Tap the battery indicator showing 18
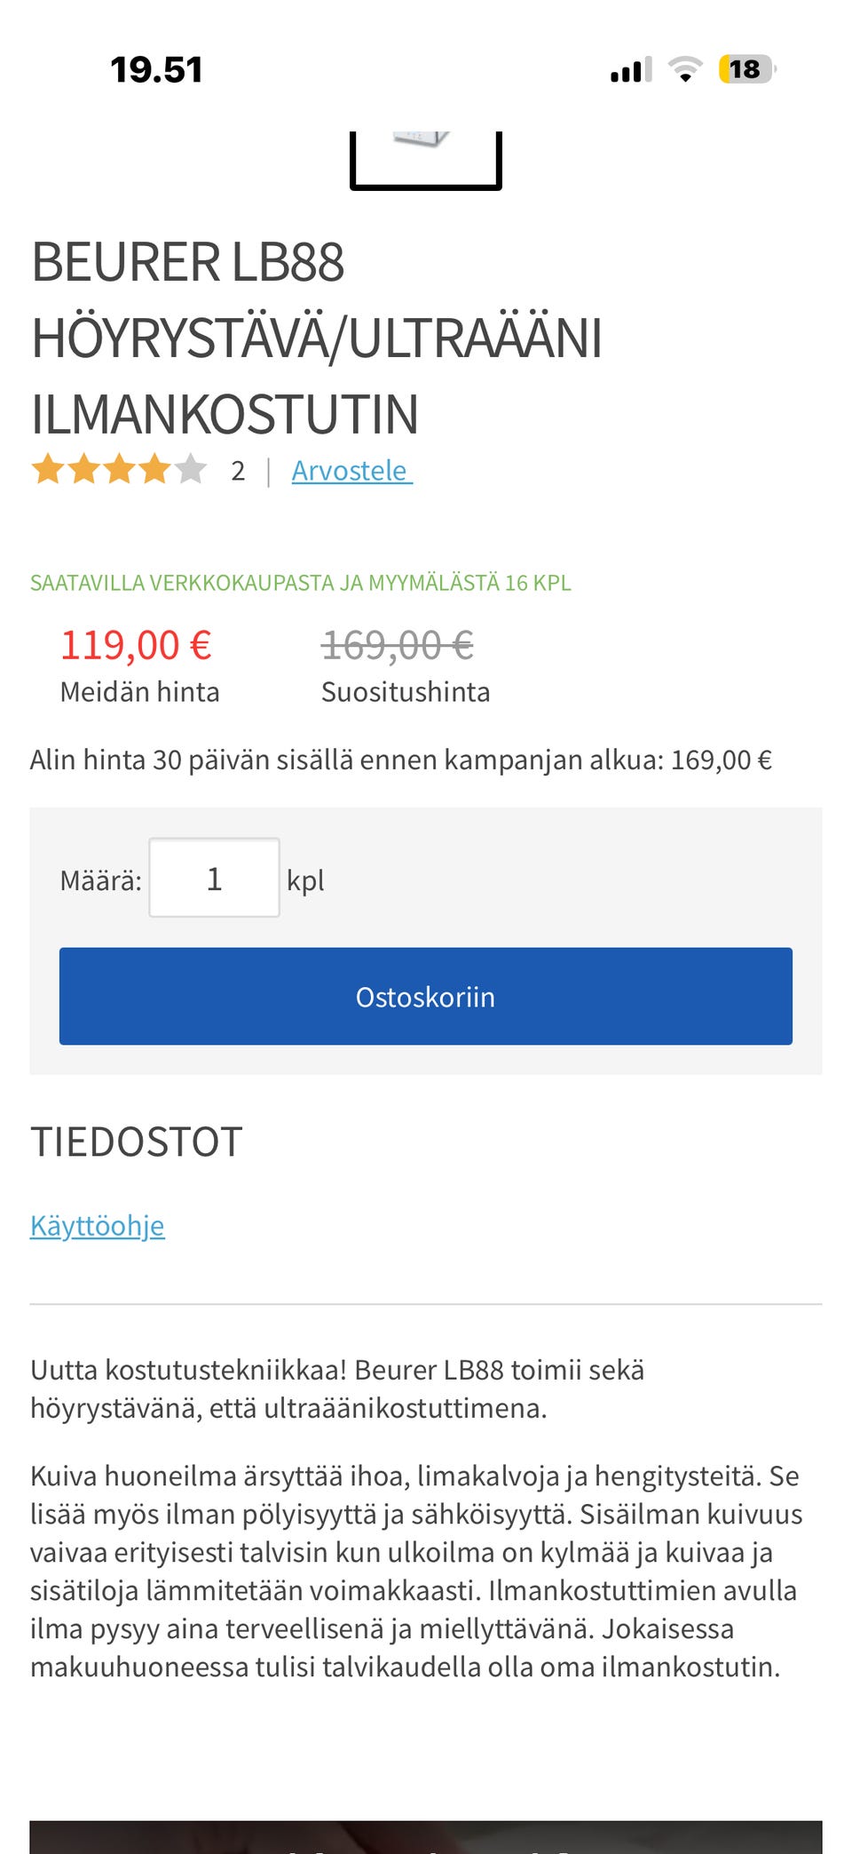This screenshot has height=1854, width=852. pos(746,69)
